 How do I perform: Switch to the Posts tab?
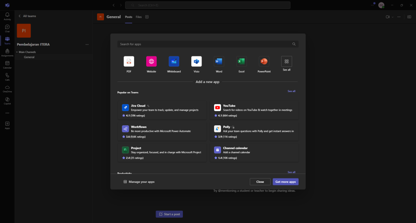coord(128,17)
